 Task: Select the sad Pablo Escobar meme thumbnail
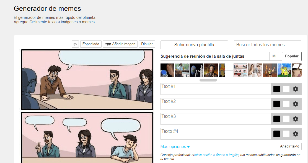[x=182, y=70]
